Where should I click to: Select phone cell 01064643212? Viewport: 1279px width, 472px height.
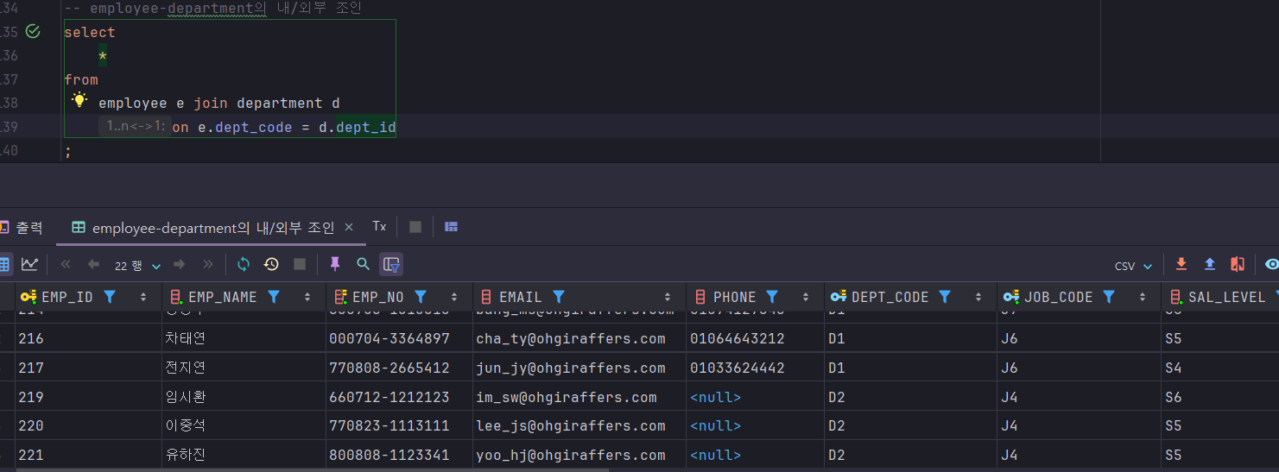coord(756,338)
